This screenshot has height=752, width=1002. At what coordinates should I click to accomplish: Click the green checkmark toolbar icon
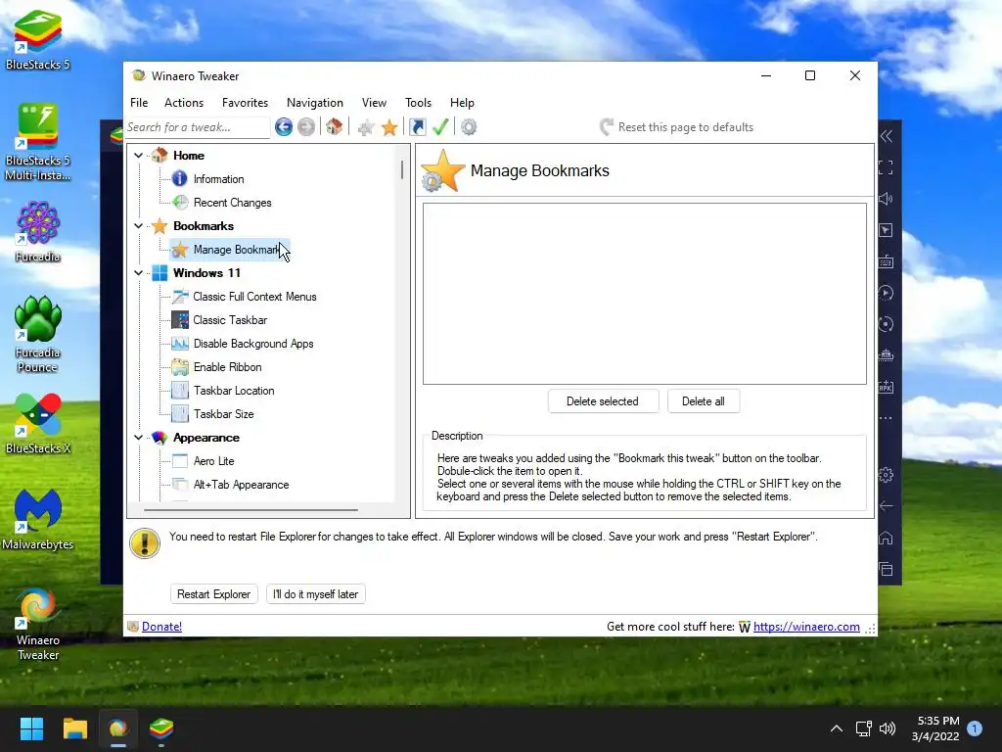point(441,126)
